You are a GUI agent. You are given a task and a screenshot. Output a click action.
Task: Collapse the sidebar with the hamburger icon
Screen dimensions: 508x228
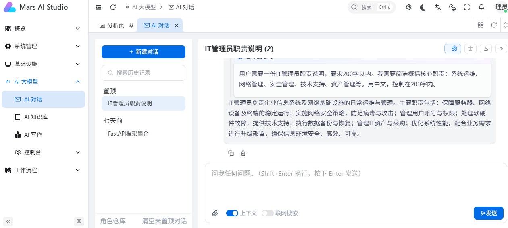pos(98,7)
